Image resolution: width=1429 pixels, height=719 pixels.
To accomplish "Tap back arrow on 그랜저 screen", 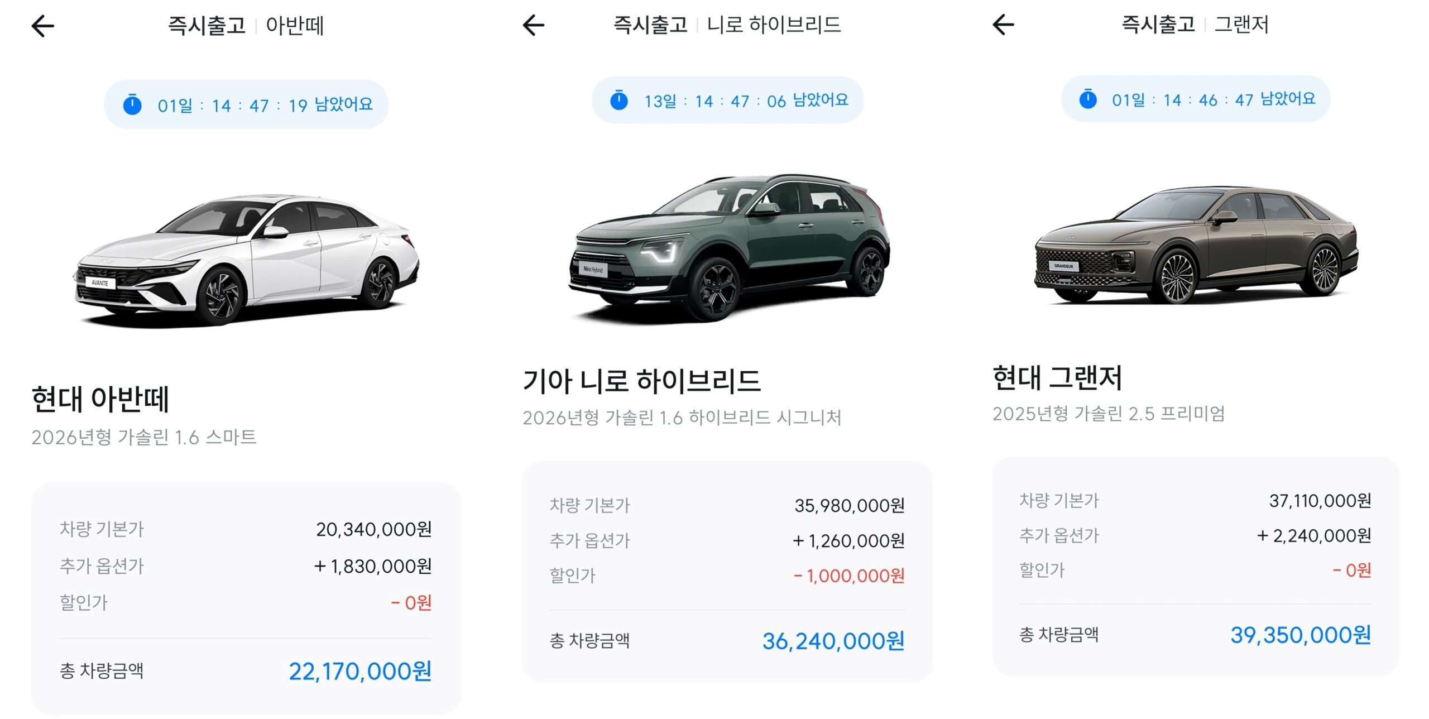I will coord(1003,25).
